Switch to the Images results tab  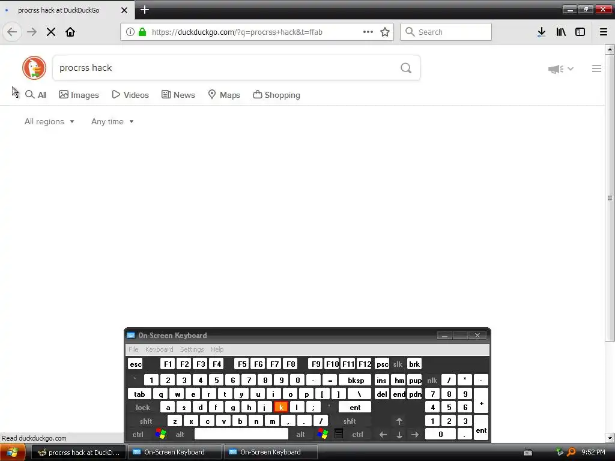(79, 95)
